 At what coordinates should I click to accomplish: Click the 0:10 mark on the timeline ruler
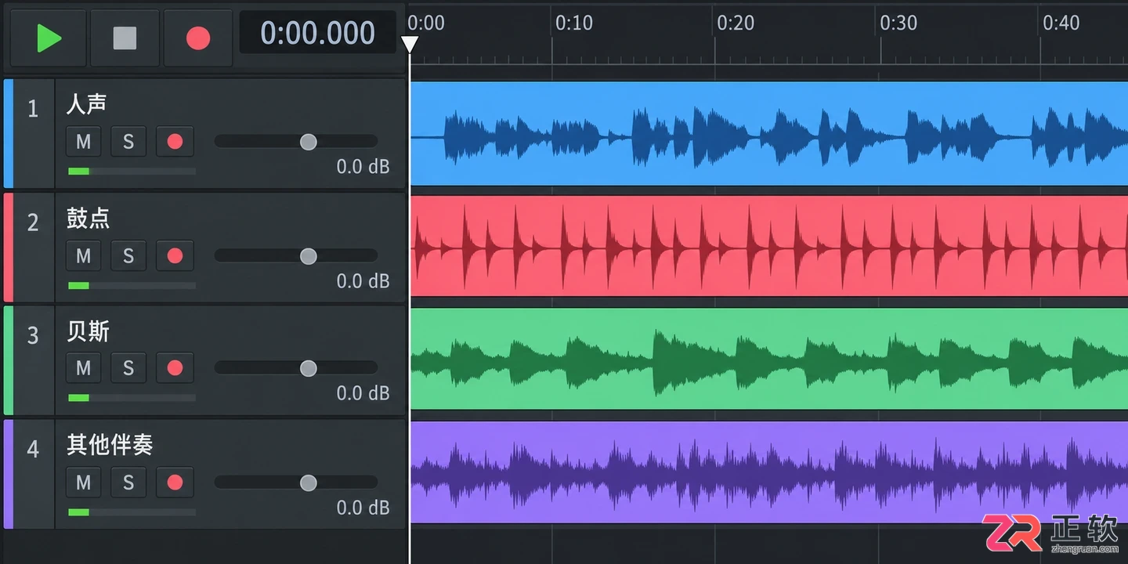click(574, 23)
